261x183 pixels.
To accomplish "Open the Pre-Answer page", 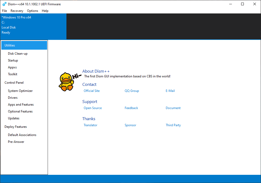I will [x=16, y=142].
